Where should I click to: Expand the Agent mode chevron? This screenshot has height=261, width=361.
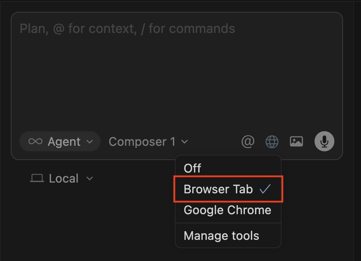tap(89, 142)
